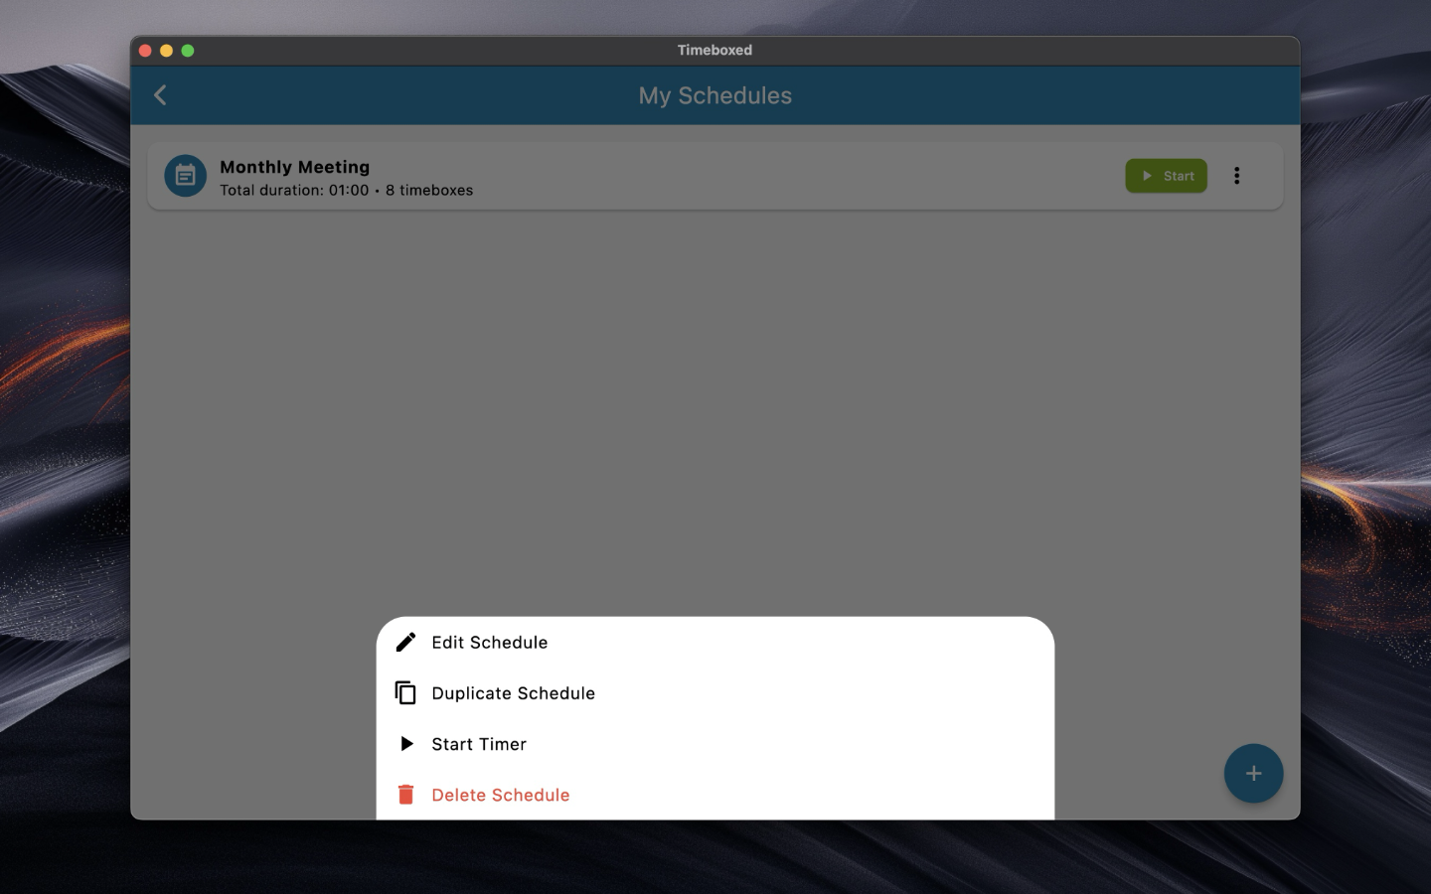Click the copy icon beside Duplicate Schedule
Image resolution: width=1431 pixels, height=894 pixels.
[x=405, y=693]
